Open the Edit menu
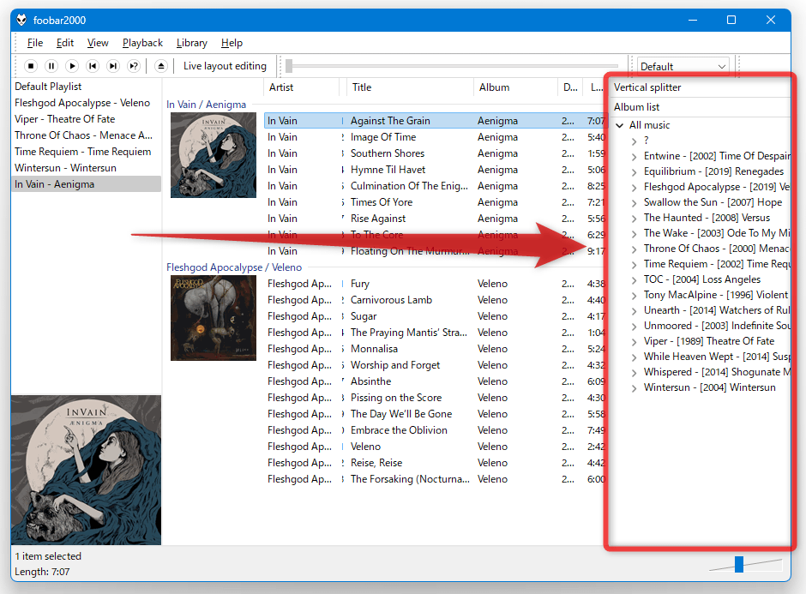Image resolution: width=806 pixels, height=594 pixels. [65, 43]
